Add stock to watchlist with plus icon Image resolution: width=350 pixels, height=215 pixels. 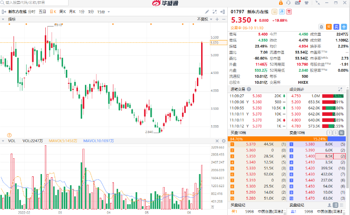pos(344,27)
